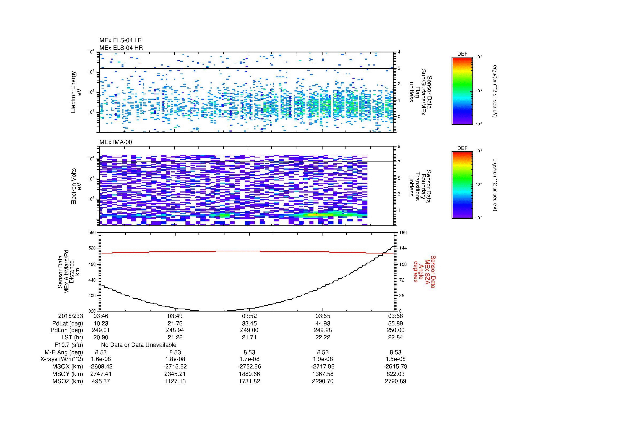
Task: Click the top DEF rainbow color bar for ELS
Action: click(462, 91)
